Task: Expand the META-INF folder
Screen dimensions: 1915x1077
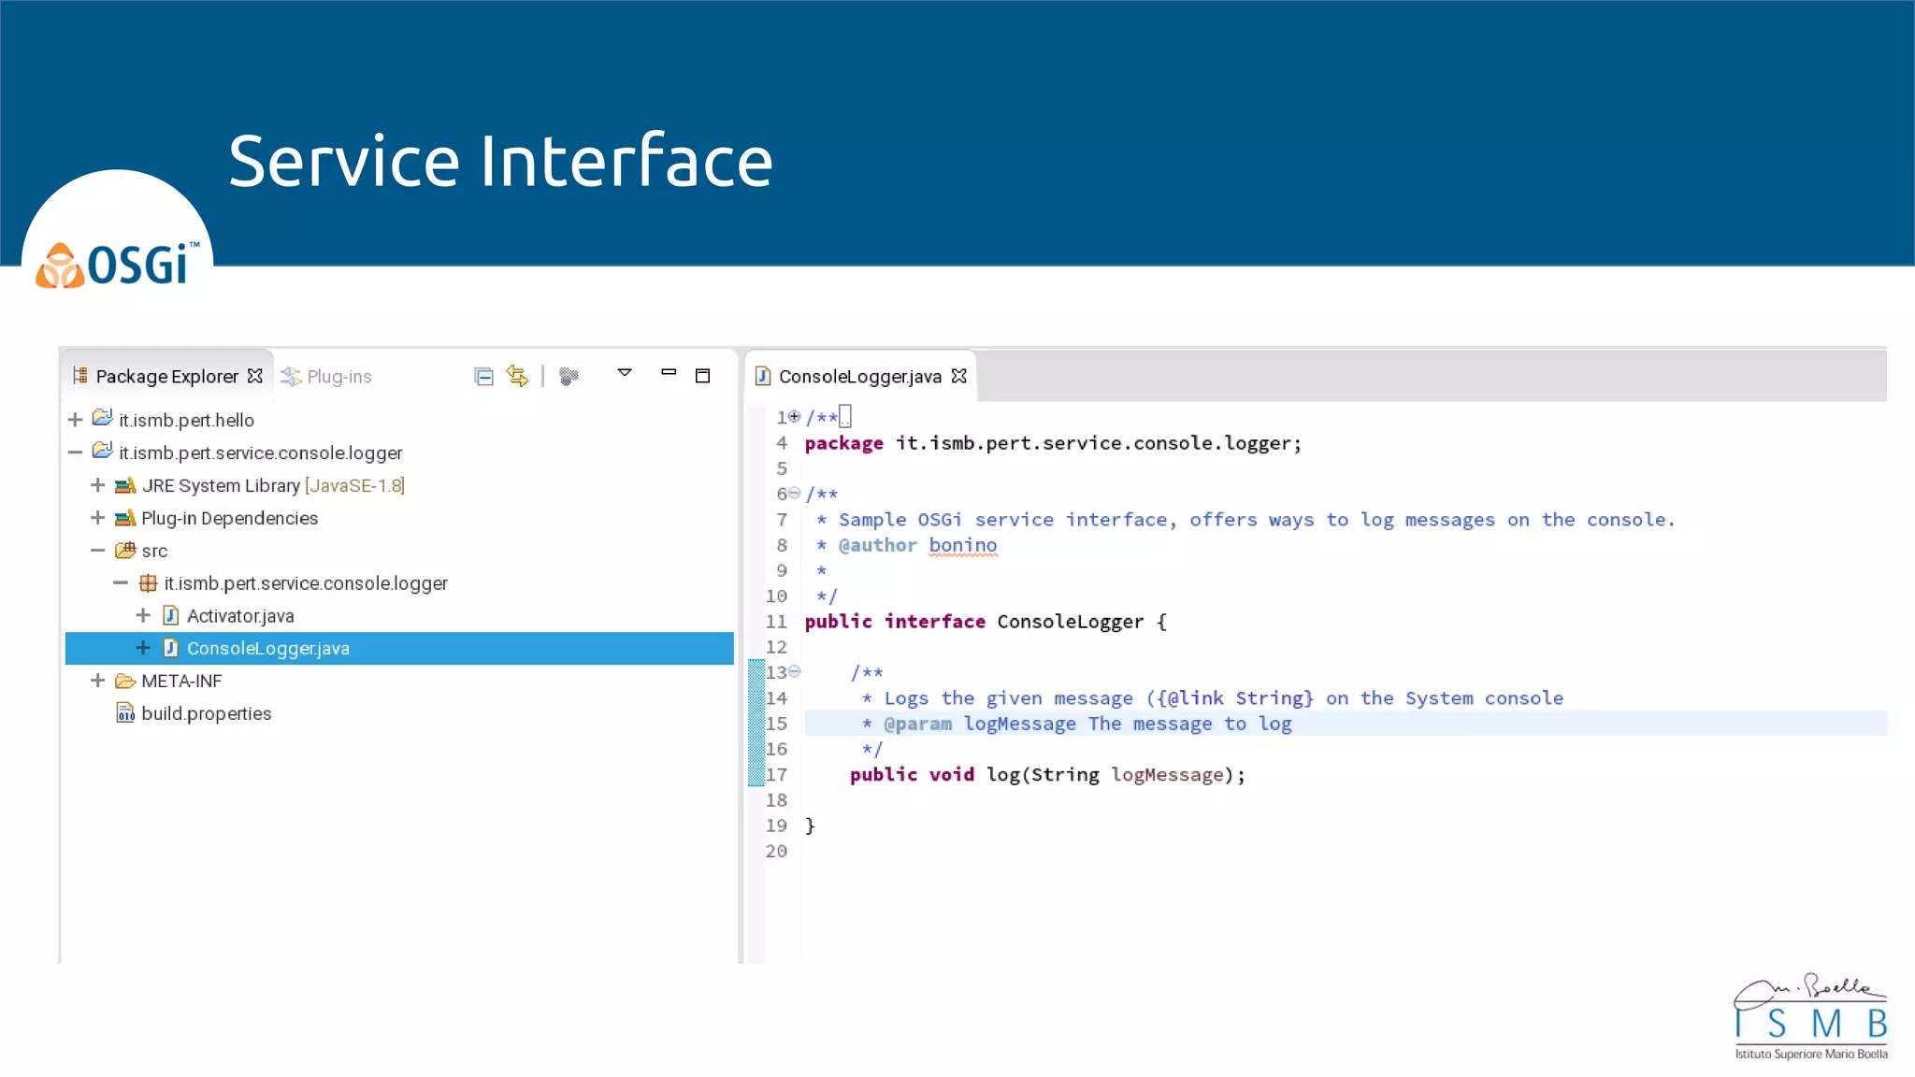Action: pos(98,681)
